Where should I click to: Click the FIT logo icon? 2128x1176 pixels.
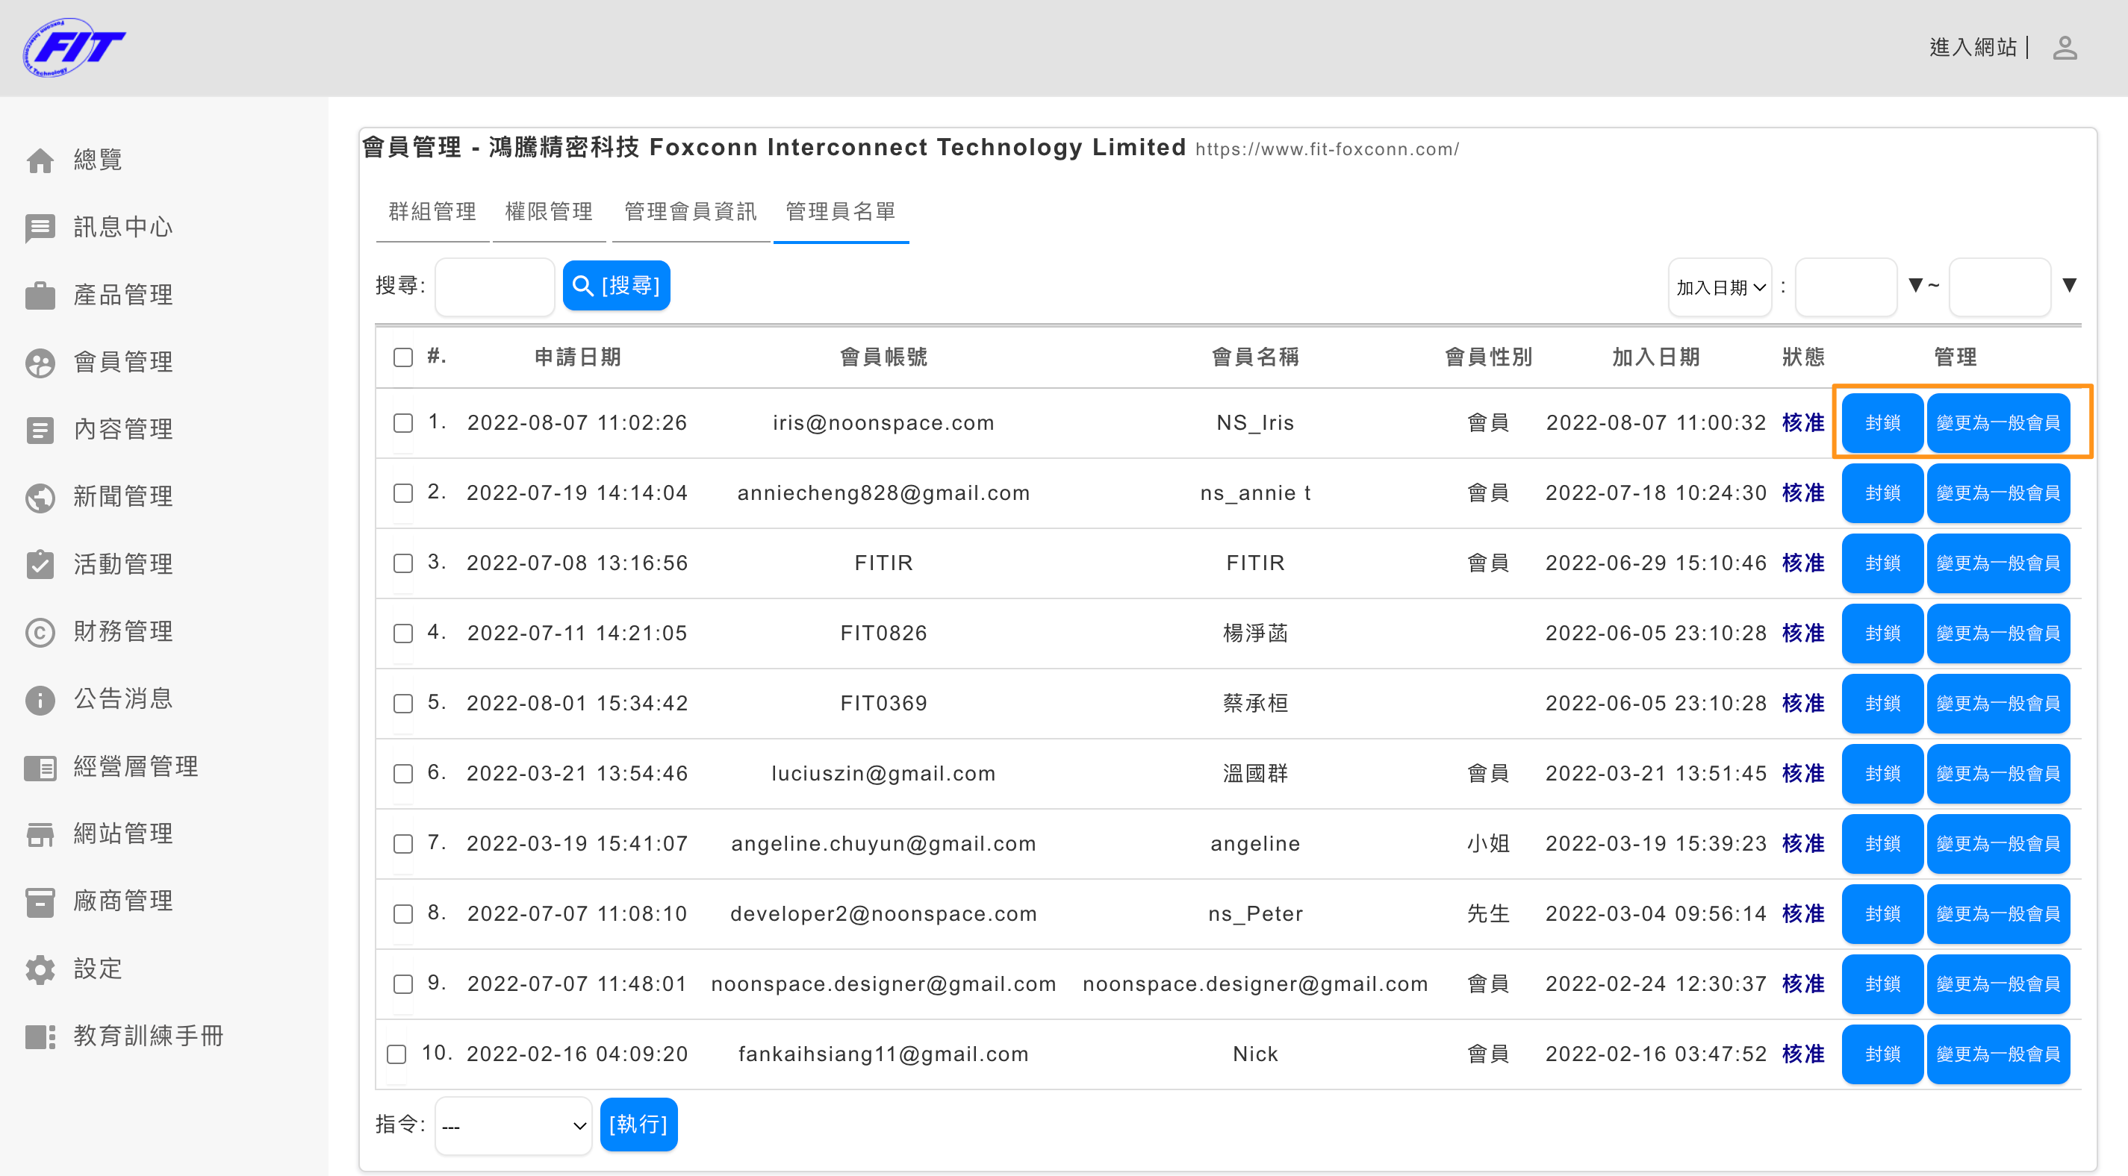pos(73,47)
